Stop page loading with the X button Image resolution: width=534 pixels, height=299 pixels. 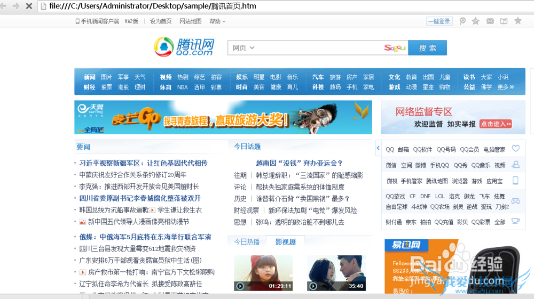click(x=28, y=6)
